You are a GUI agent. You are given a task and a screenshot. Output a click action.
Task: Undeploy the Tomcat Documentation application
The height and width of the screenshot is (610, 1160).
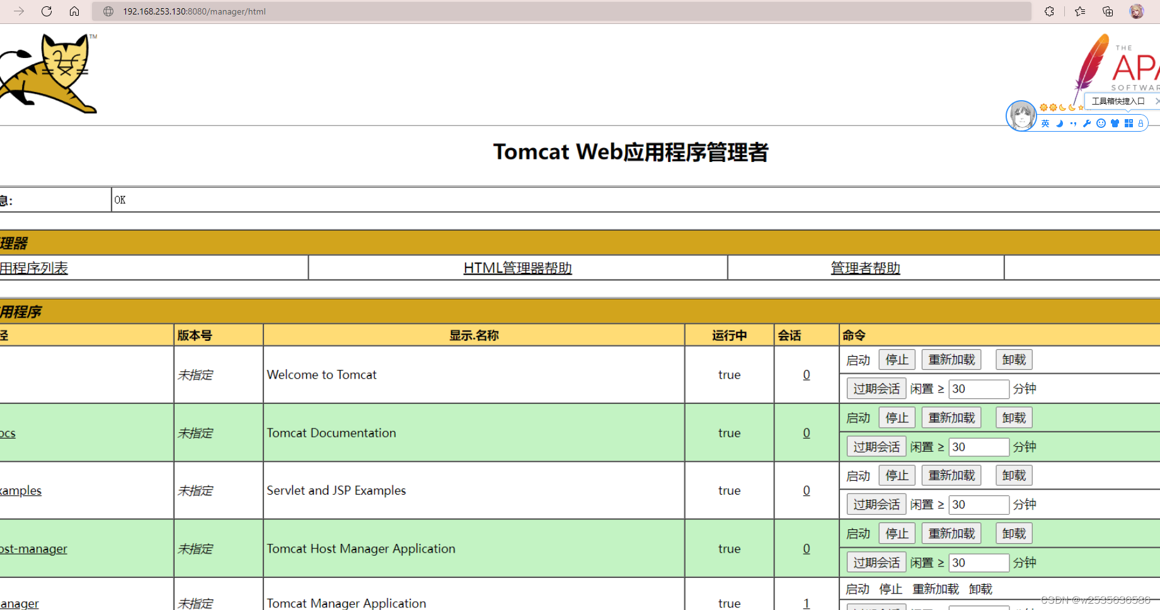[1014, 418]
